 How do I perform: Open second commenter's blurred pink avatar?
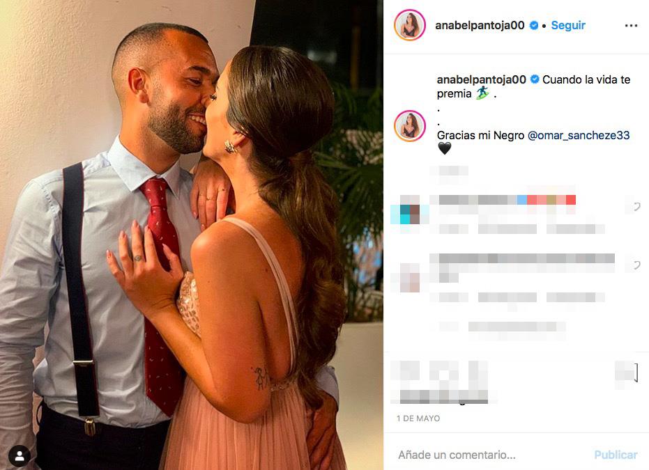click(x=410, y=278)
